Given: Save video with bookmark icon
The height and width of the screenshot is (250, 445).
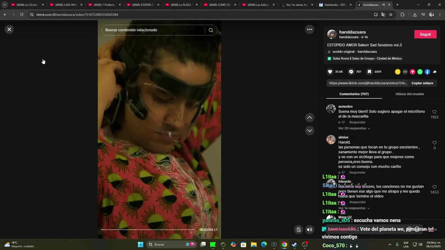Looking at the screenshot, I should (370, 72).
